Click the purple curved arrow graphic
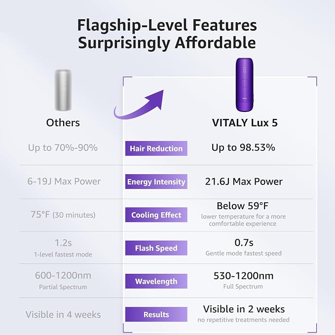 [x=139, y=105]
